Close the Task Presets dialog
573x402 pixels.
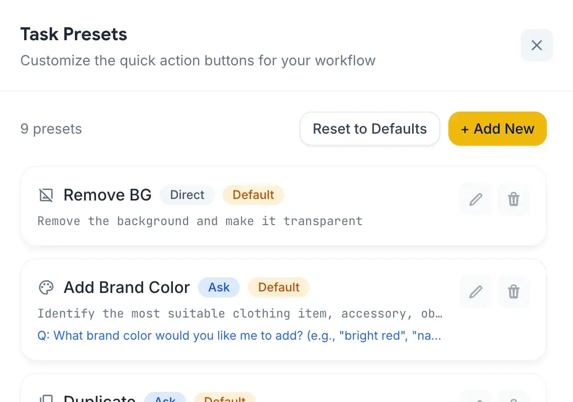536,45
